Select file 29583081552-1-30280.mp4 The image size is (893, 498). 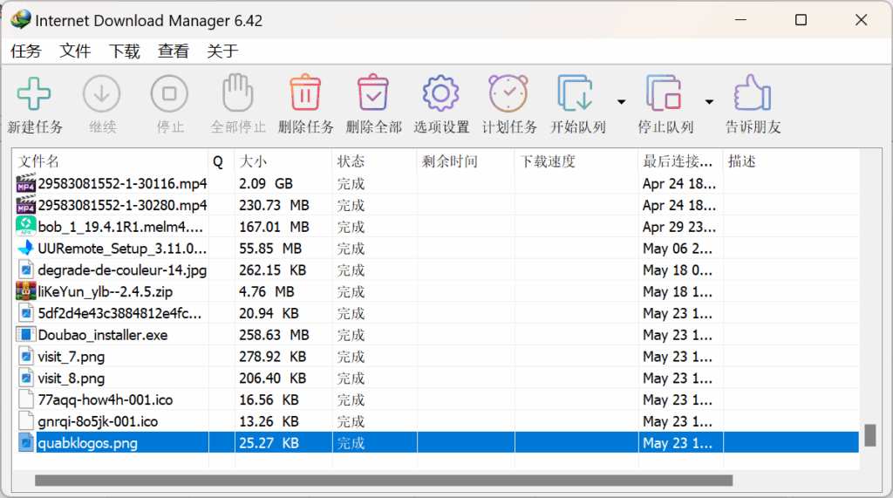tap(122, 205)
